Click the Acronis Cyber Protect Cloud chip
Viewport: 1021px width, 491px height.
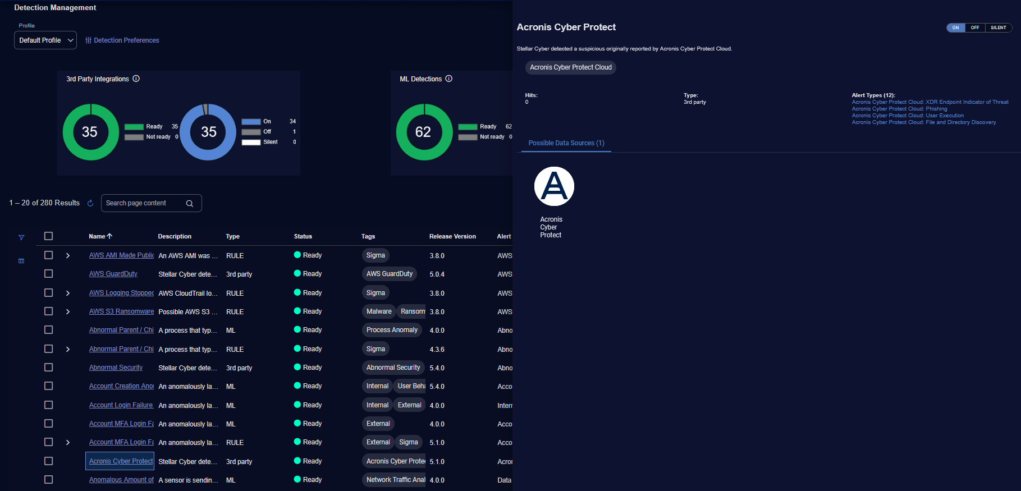point(571,67)
